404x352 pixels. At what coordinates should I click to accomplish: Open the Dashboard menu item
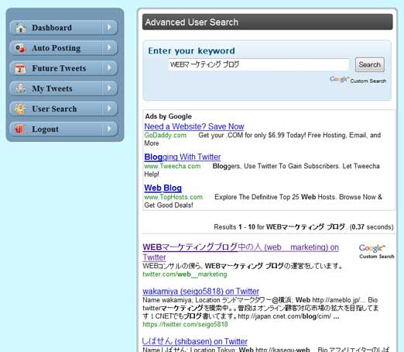[x=63, y=27]
